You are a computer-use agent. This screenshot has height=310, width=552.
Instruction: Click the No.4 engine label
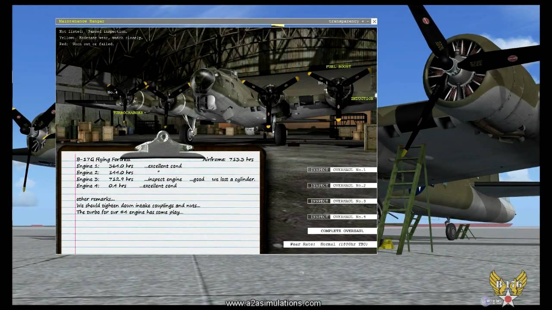pyautogui.click(x=112, y=92)
